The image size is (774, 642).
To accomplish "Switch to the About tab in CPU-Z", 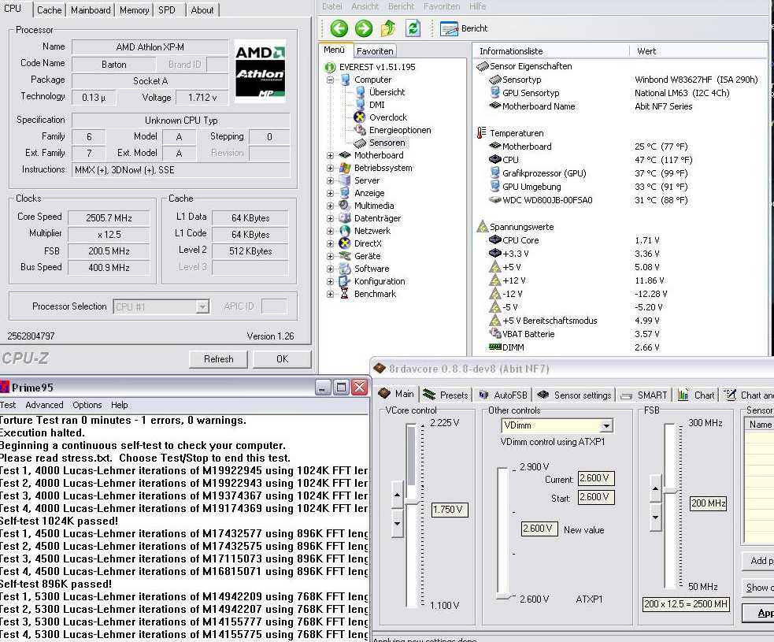I will point(202,10).
